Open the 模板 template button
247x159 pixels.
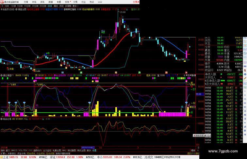coord(193,151)
